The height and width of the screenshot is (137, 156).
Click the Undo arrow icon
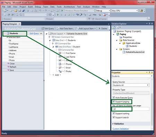tap(40, 11)
